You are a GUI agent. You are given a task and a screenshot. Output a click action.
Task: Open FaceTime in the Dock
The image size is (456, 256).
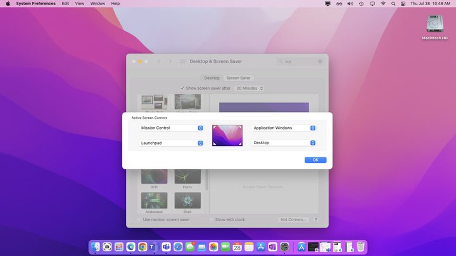pyautogui.click(x=225, y=247)
